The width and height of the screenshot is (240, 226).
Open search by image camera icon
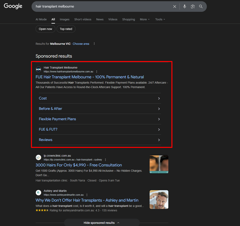click(193, 6)
